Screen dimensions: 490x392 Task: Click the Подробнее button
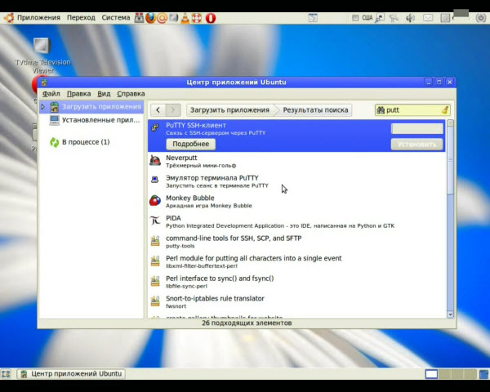point(190,144)
